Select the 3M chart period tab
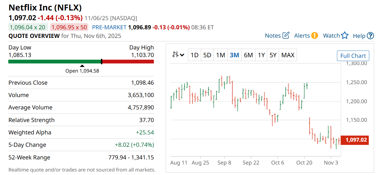Image resolution: width=377 pixels, height=175 pixels. pos(234,55)
